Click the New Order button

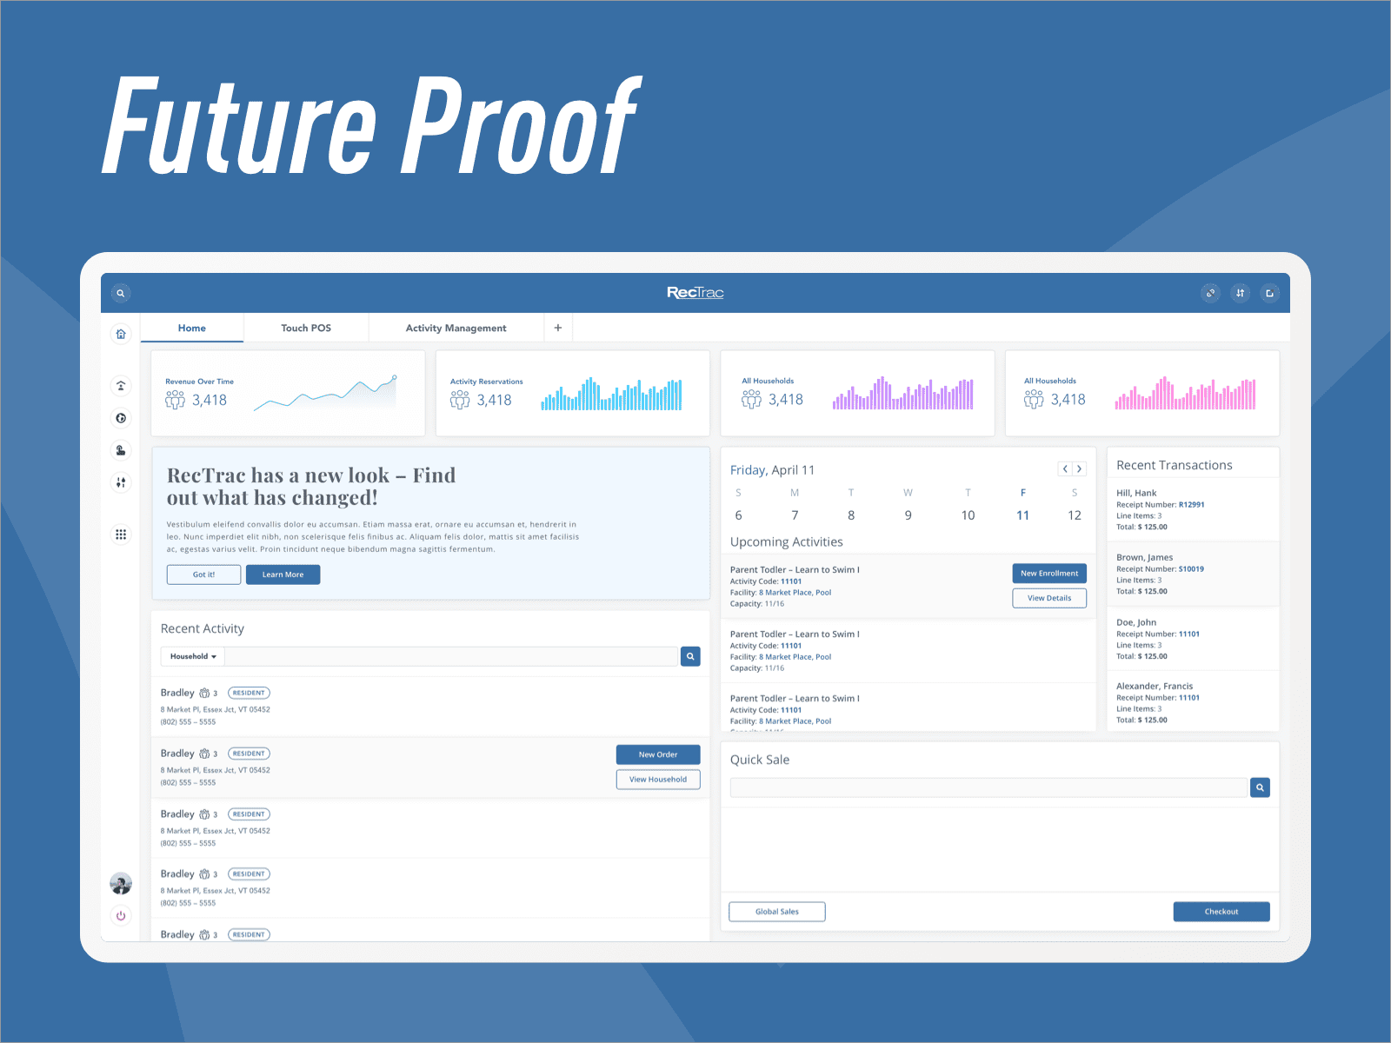658,754
